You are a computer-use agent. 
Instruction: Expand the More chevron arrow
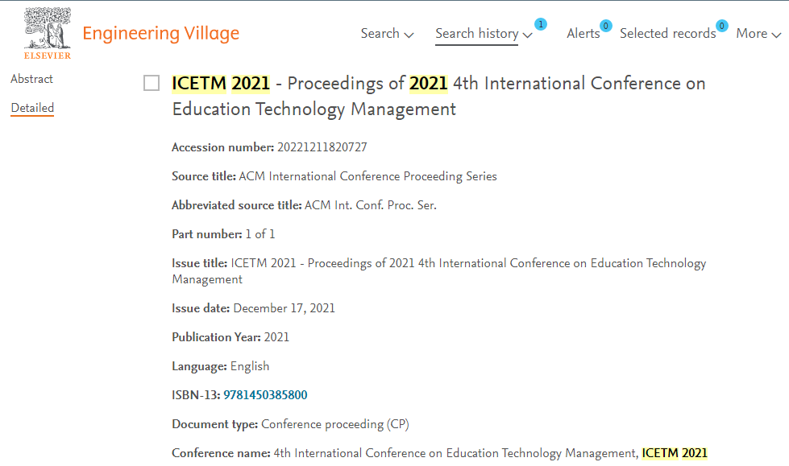[x=776, y=35]
